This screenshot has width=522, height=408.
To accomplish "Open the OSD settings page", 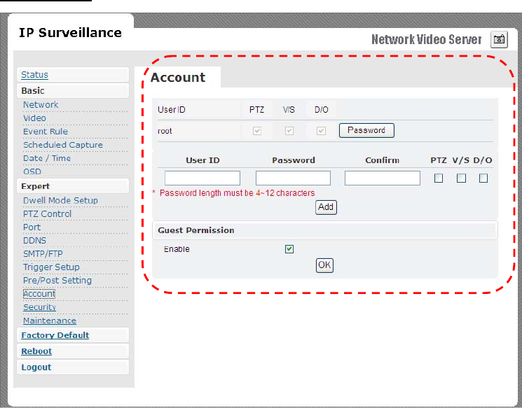I will pos(32,171).
